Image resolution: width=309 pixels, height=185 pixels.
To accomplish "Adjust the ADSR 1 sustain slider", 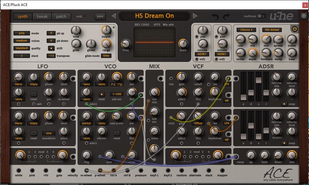I will pos(259,80).
